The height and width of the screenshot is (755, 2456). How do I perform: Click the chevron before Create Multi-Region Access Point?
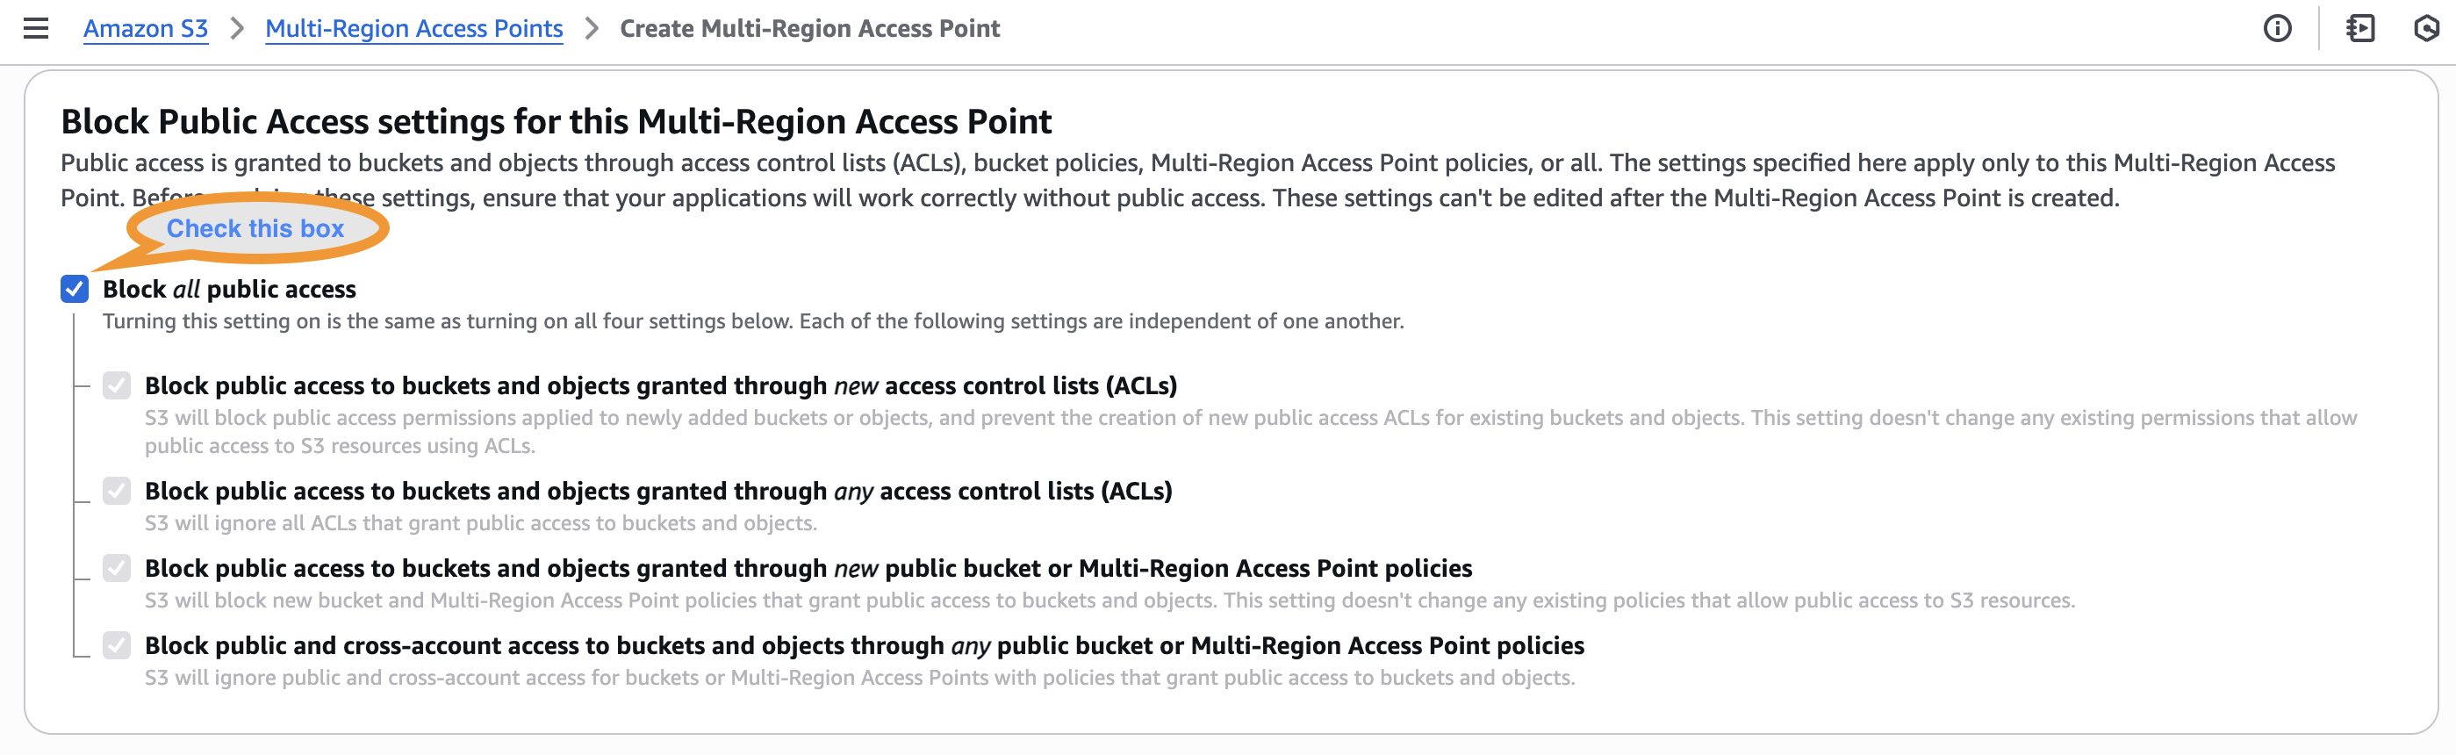pyautogui.click(x=592, y=29)
